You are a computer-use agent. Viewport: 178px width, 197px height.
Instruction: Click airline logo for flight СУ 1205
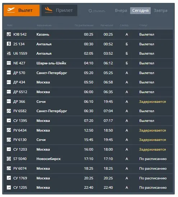(9, 188)
